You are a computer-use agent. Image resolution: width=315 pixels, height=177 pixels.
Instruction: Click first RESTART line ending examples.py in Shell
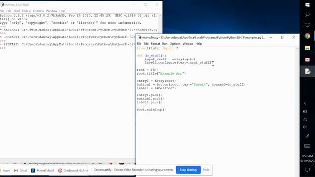click(79, 30)
